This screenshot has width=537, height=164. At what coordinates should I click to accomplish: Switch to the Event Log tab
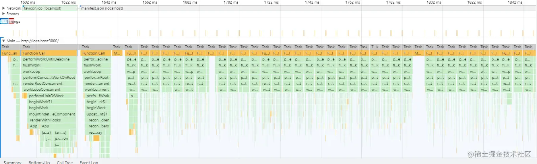click(x=89, y=162)
